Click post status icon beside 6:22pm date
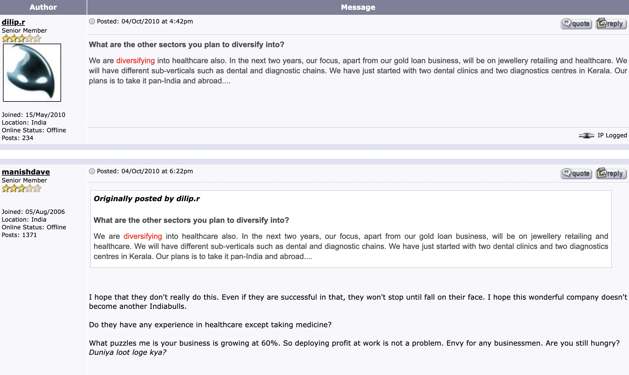 92,171
